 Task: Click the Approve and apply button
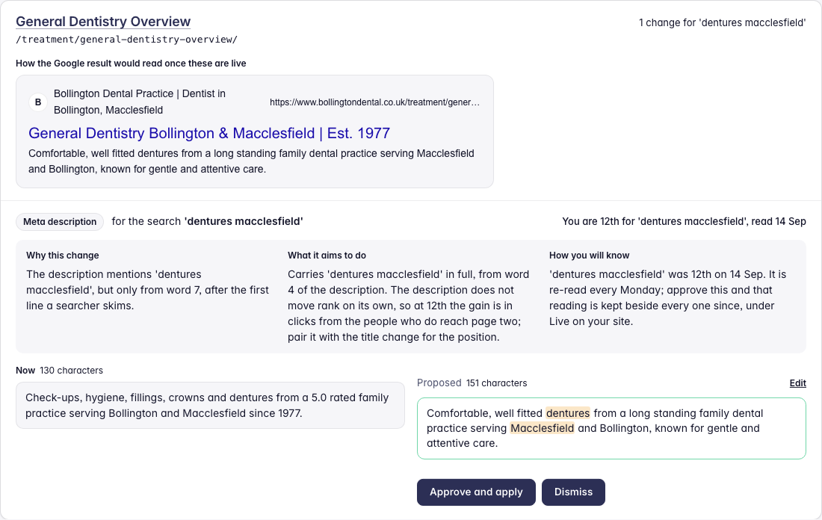[476, 492]
